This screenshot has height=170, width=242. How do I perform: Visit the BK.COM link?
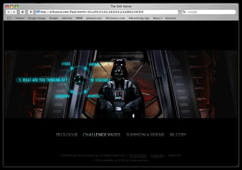coord(177,135)
